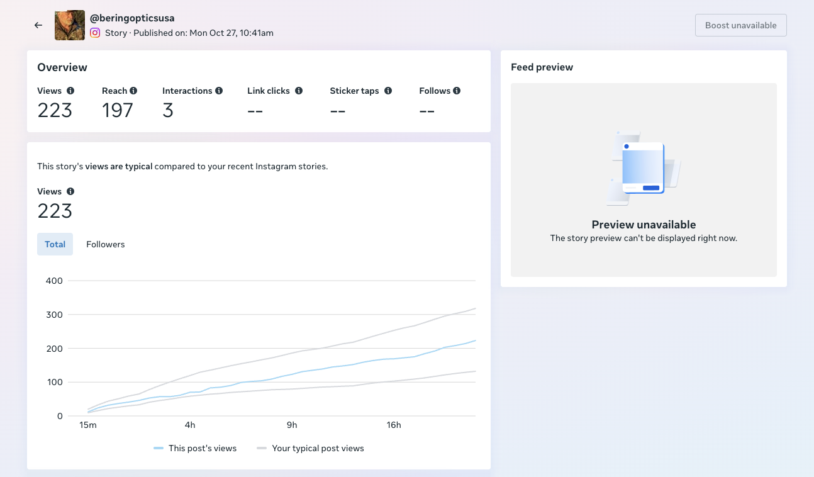
Task: Click the Boost unavailable button
Action: click(741, 25)
